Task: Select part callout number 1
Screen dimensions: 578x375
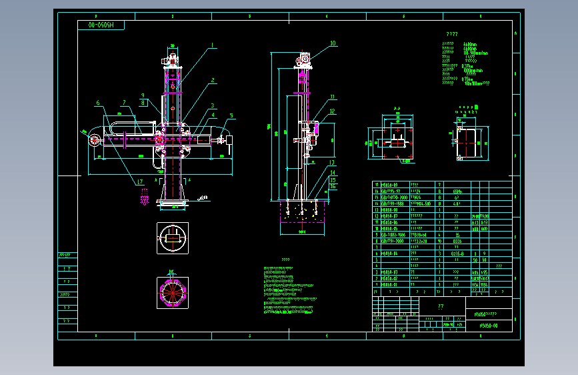Action: click(x=212, y=45)
